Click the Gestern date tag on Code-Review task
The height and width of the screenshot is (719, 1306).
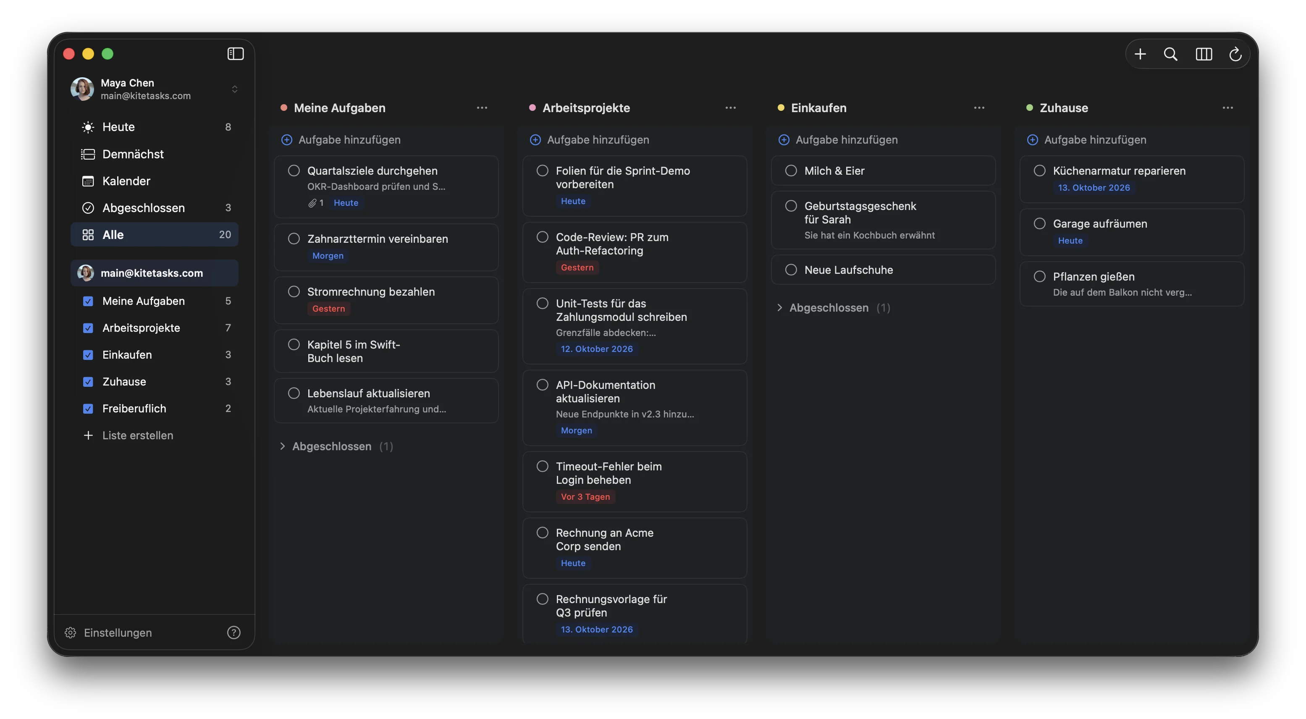(x=577, y=268)
